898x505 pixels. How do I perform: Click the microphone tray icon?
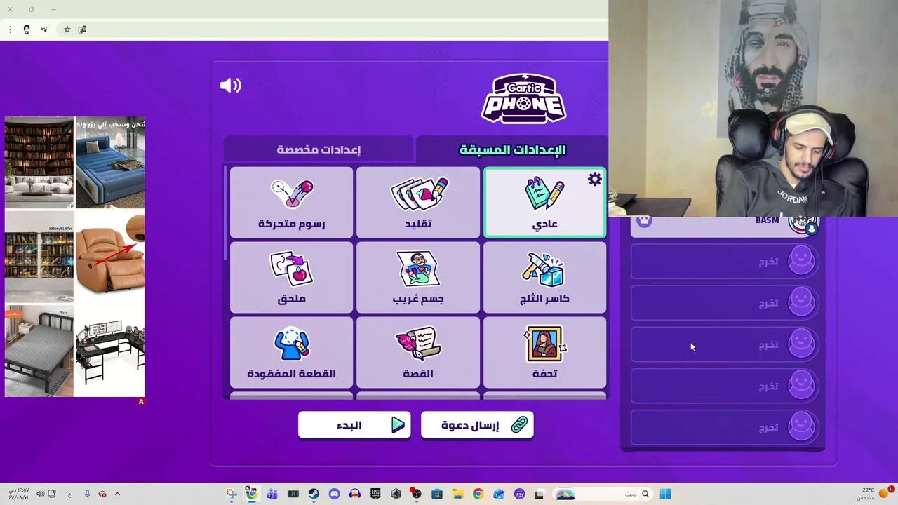coord(87,494)
